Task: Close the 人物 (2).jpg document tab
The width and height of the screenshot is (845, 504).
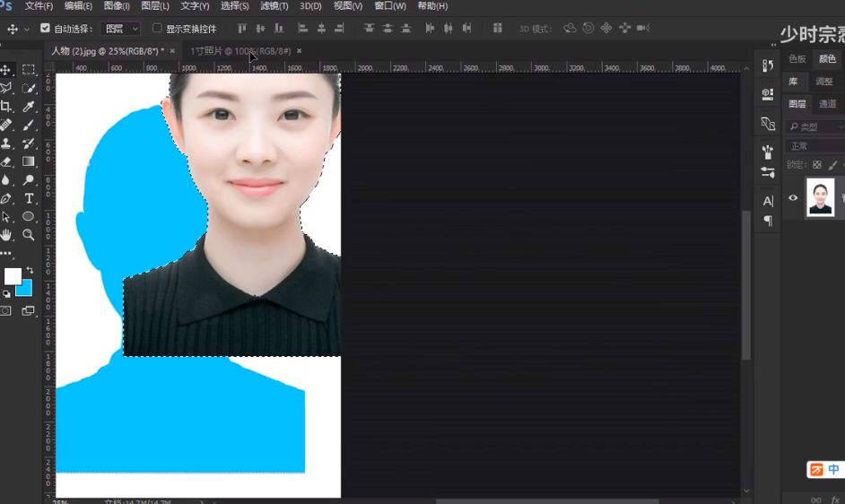Action: tap(172, 51)
